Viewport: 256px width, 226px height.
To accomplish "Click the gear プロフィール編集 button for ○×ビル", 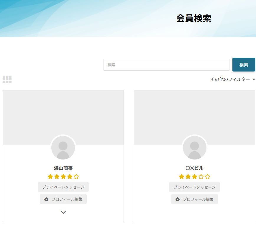I will [194, 199].
